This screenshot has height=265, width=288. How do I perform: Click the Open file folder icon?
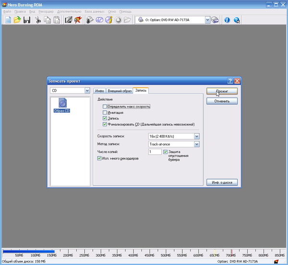point(17,20)
